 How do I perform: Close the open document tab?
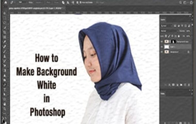coord(64,8)
